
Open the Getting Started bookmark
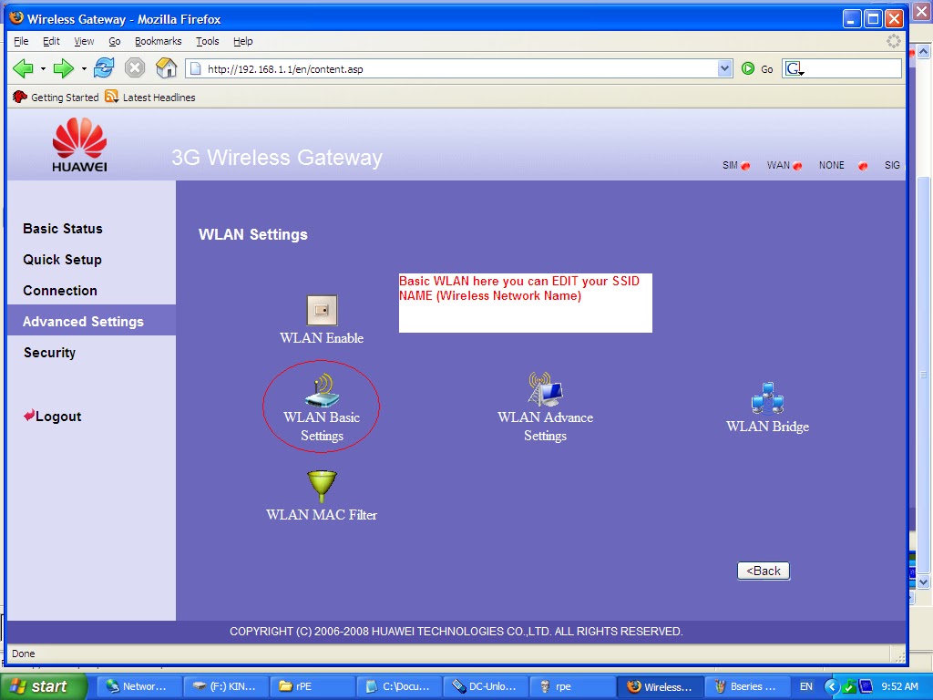56,97
